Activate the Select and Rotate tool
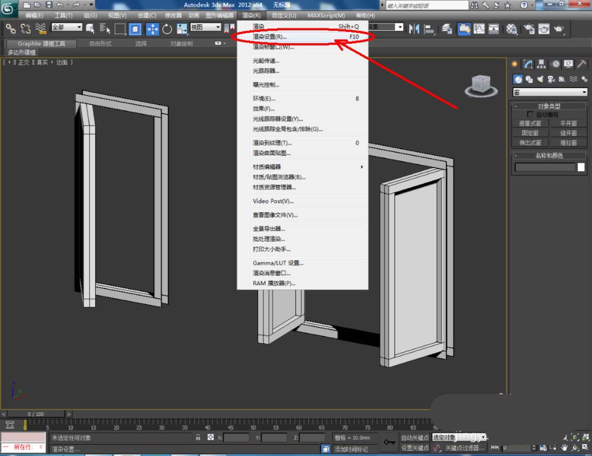Viewport: 592px width, 456px height. [x=168, y=28]
